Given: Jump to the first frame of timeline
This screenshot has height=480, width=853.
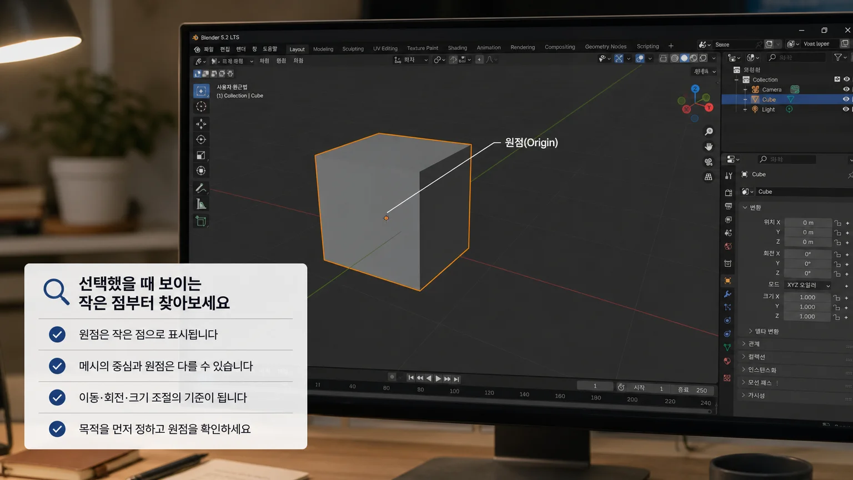Looking at the screenshot, I should click(411, 378).
